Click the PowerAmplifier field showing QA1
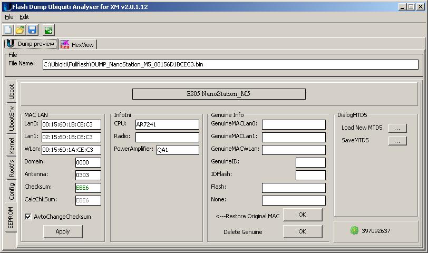Screen dimensions: 428x253 click(x=178, y=150)
